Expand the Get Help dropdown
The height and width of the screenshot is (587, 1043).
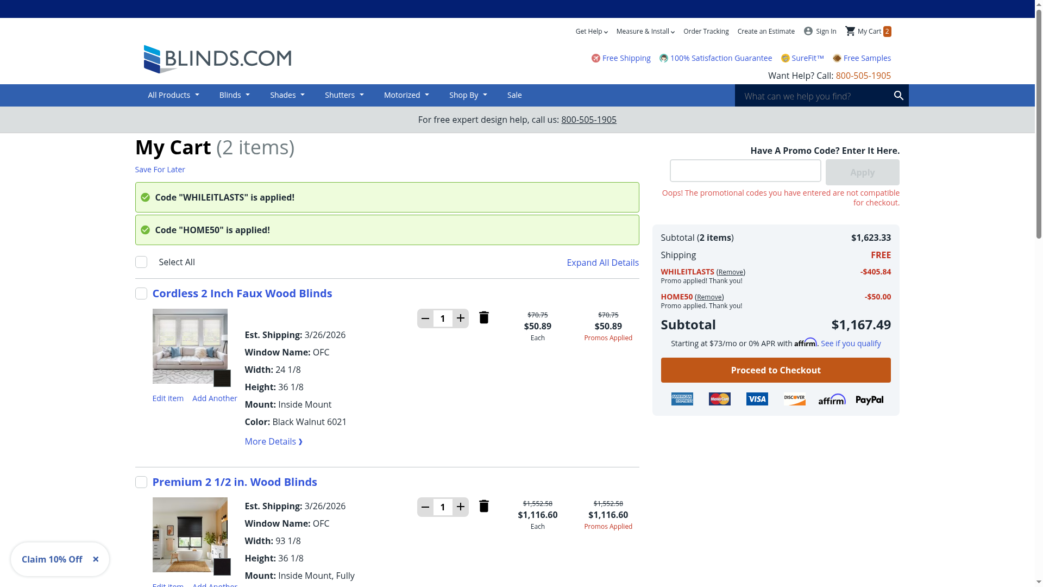click(x=592, y=32)
